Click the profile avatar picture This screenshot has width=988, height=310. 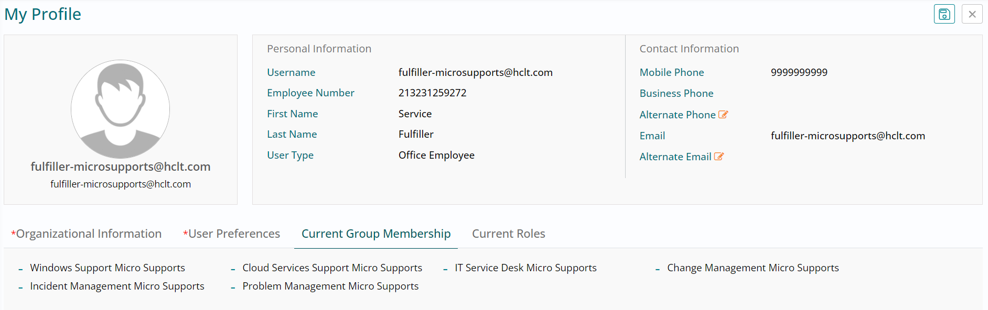tap(120, 109)
